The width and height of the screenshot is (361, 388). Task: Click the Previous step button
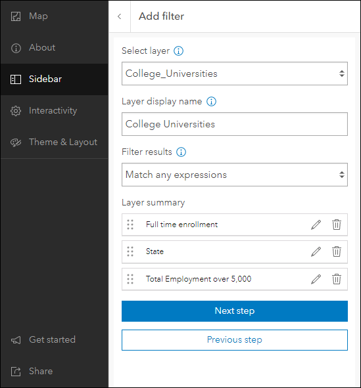pos(235,340)
